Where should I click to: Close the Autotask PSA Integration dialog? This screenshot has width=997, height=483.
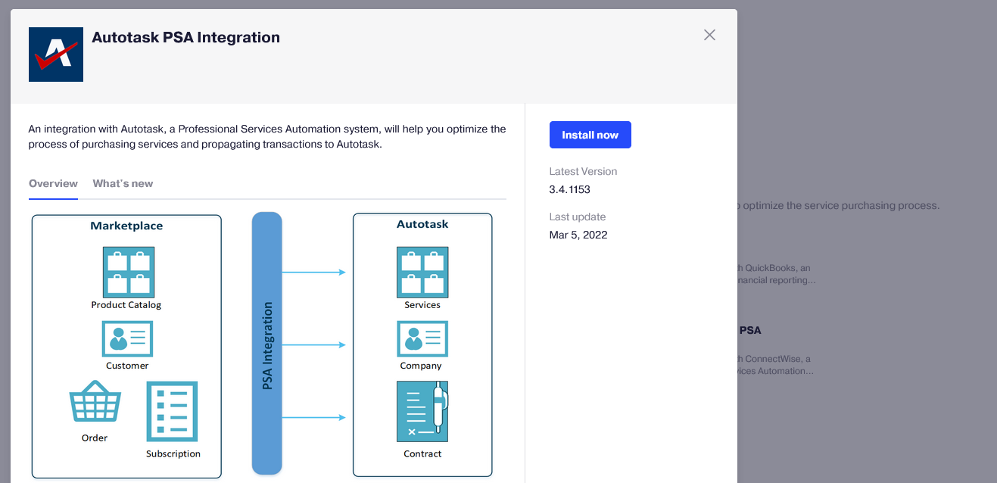(709, 35)
